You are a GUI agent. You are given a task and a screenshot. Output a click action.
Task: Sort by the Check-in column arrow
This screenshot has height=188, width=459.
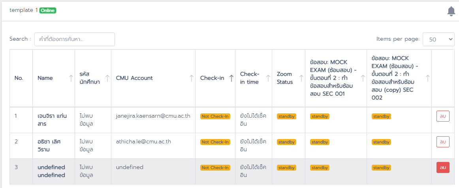pyautogui.click(x=231, y=78)
